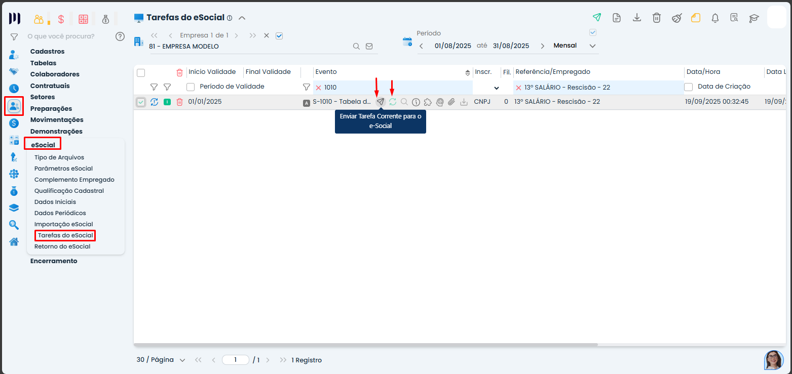The height and width of the screenshot is (374, 792).
Task: Click the blue clock sidebar icon
Action: 14,89
